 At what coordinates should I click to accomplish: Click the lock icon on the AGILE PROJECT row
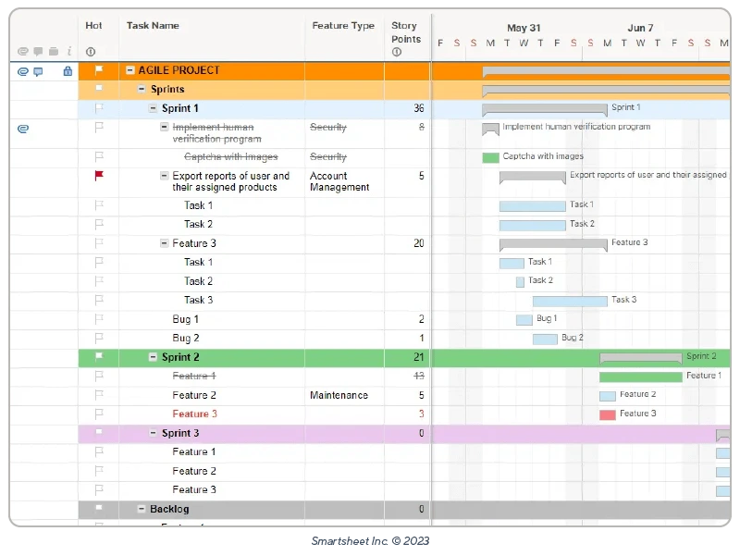(68, 71)
